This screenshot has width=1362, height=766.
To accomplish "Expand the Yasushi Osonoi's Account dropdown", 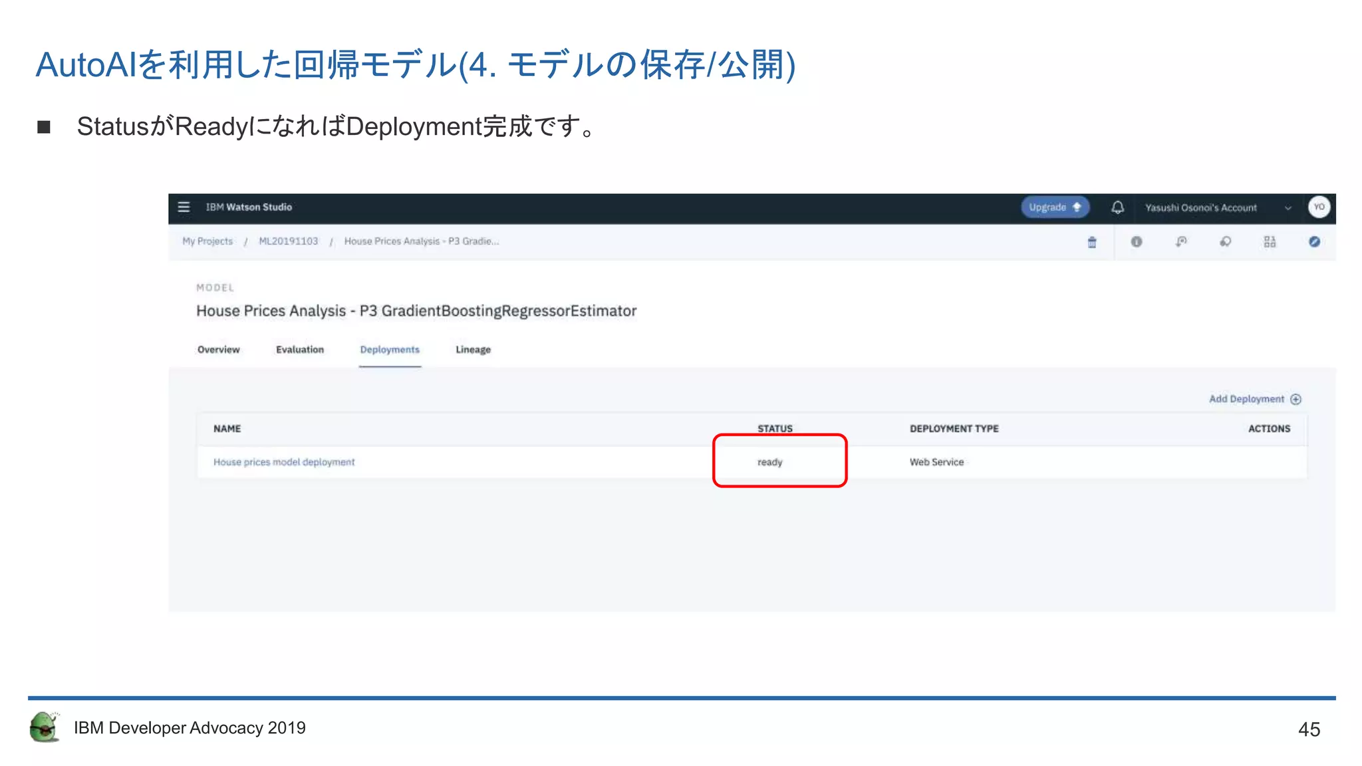I will [1218, 207].
